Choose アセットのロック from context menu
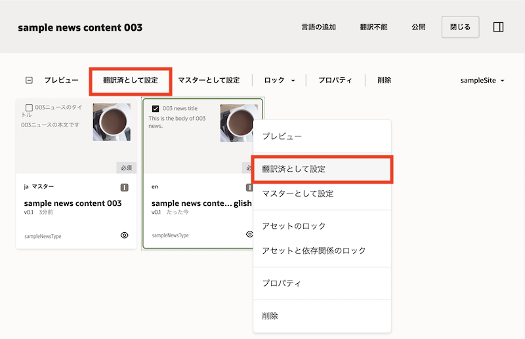The image size is (525, 339). [294, 226]
